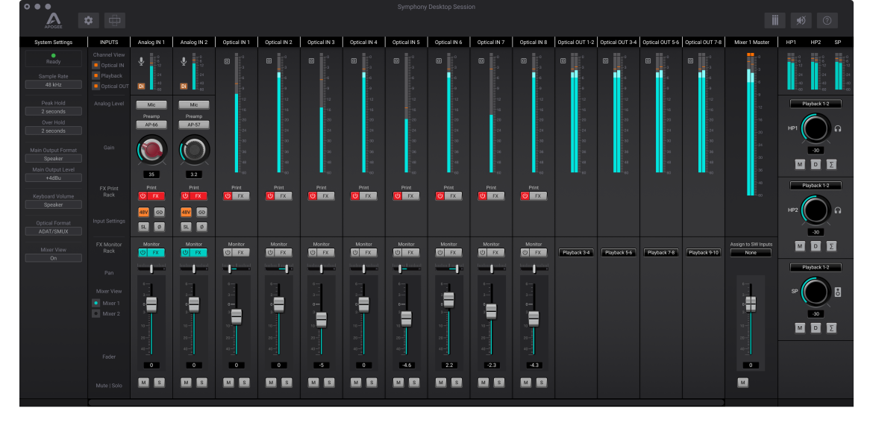
Task: Click the Playback 9-10 button
Action: coord(704,253)
